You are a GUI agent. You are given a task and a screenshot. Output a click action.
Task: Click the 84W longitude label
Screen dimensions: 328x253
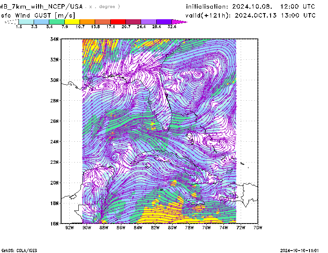[138, 228]
